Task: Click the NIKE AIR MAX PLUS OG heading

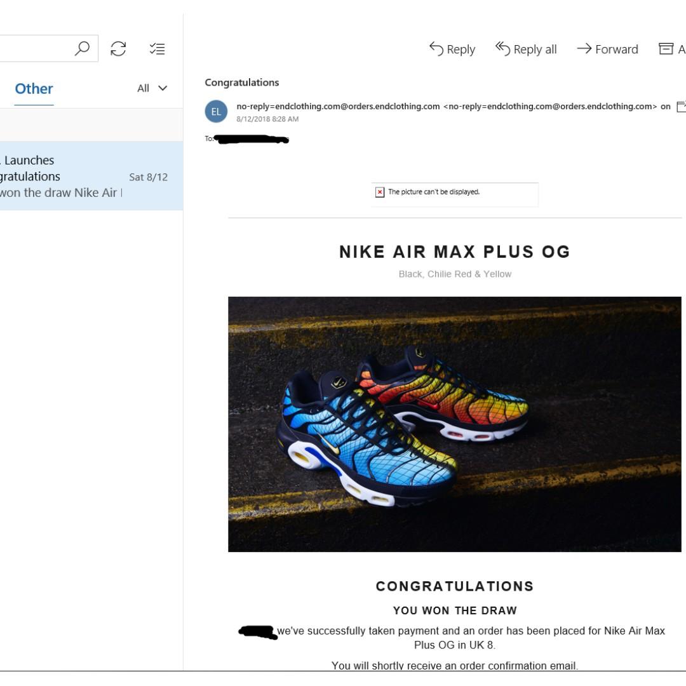Action: [455, 252]
